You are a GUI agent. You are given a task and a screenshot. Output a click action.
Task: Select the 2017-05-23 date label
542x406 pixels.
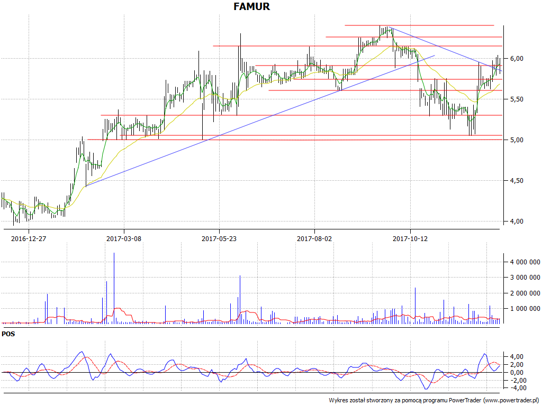(x=219, y=238)
